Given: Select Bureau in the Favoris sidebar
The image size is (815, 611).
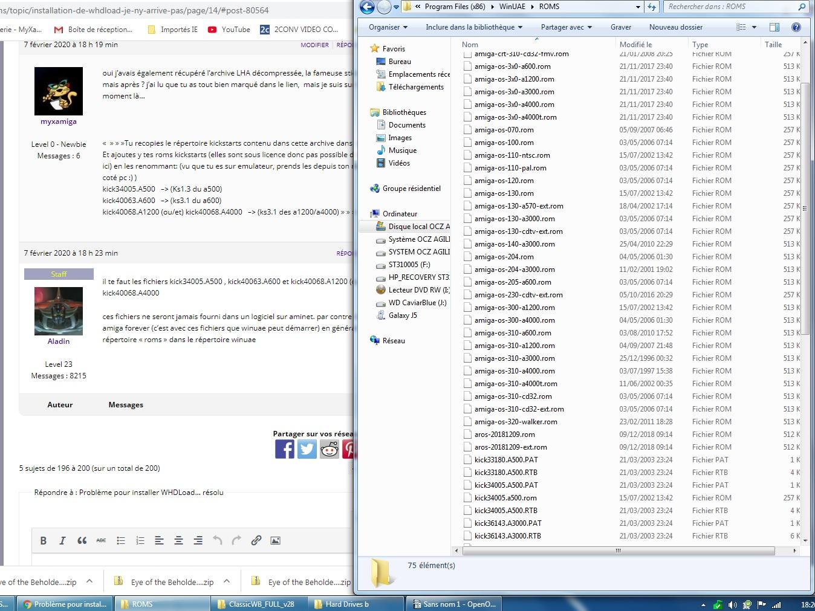Looking at the screenshot, I should pyautogui.click(x=400, y=62).
